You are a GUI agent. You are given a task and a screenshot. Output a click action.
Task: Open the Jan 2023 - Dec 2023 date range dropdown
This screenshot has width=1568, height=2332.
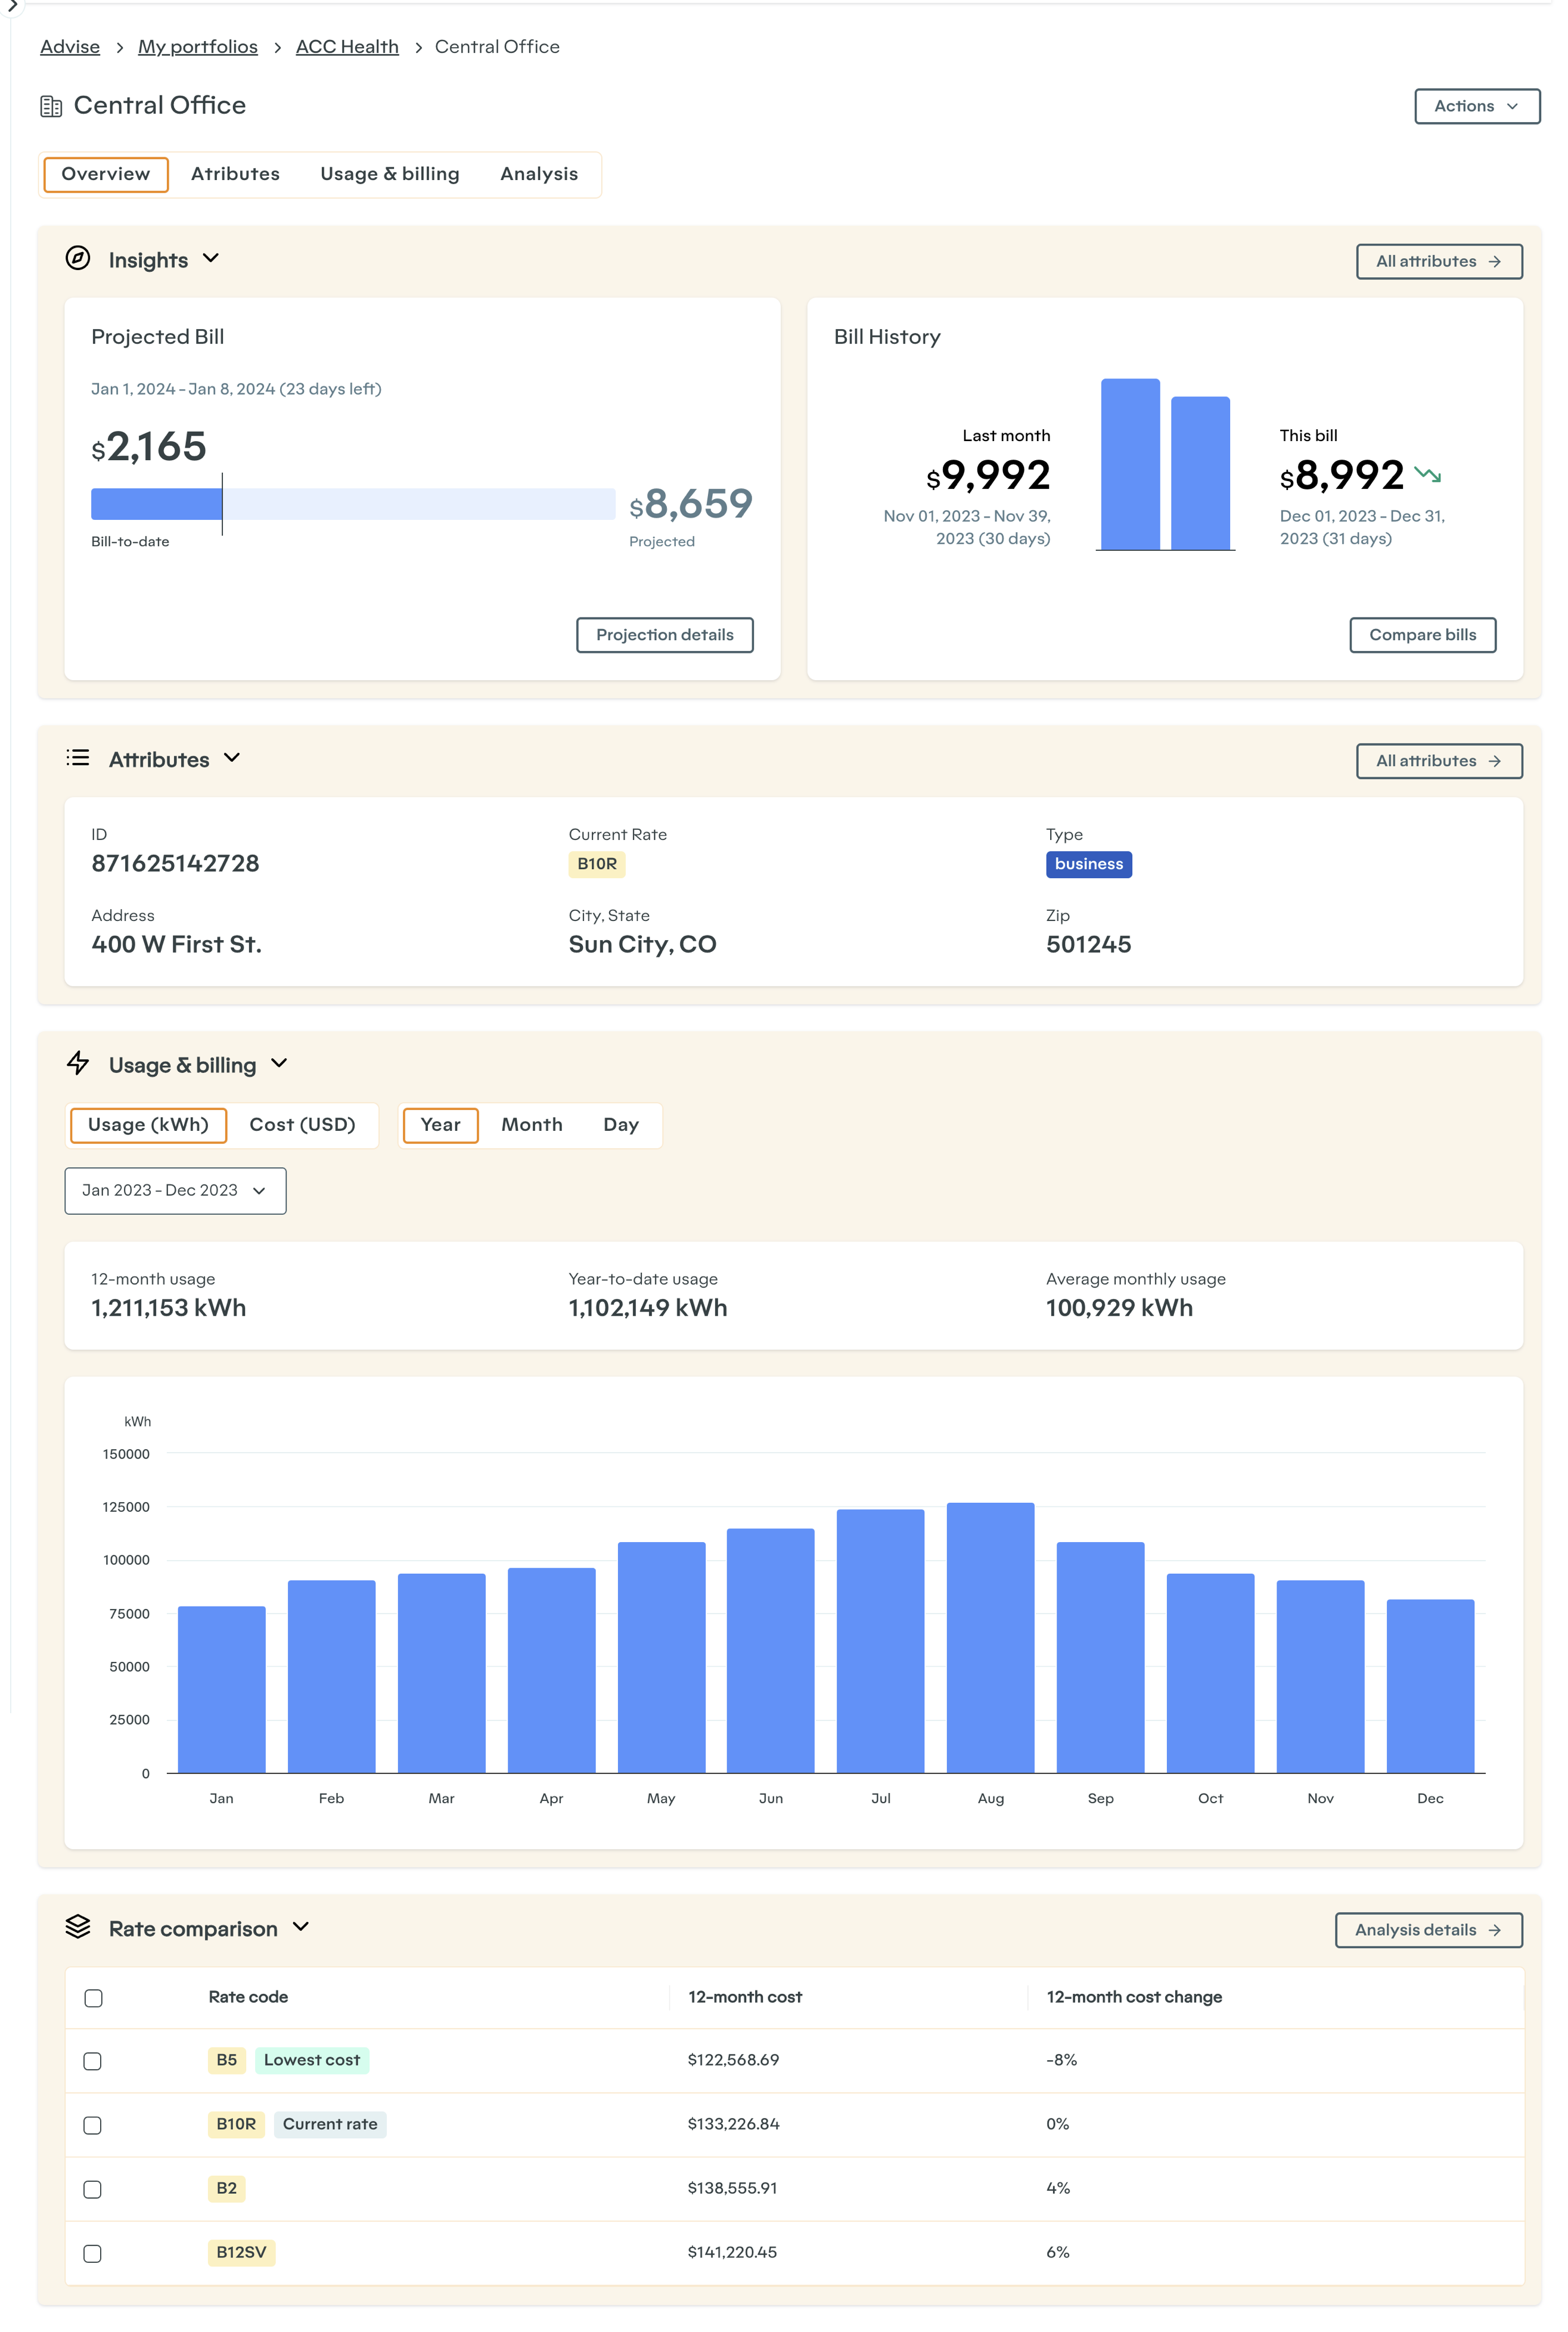tap(175, 1190)
